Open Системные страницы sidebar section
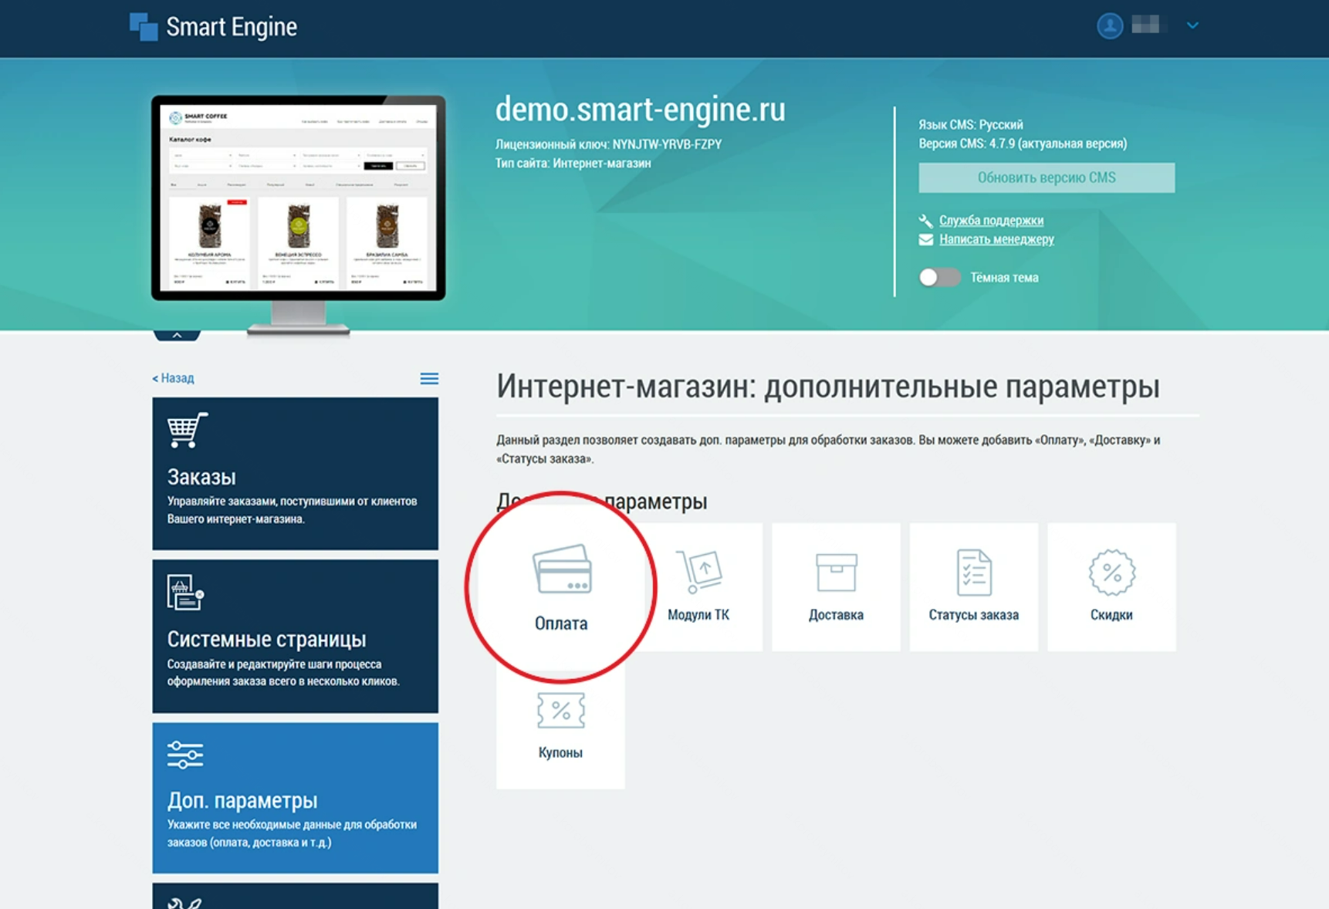The image size is (1329, 909). [x=295, y=636]
